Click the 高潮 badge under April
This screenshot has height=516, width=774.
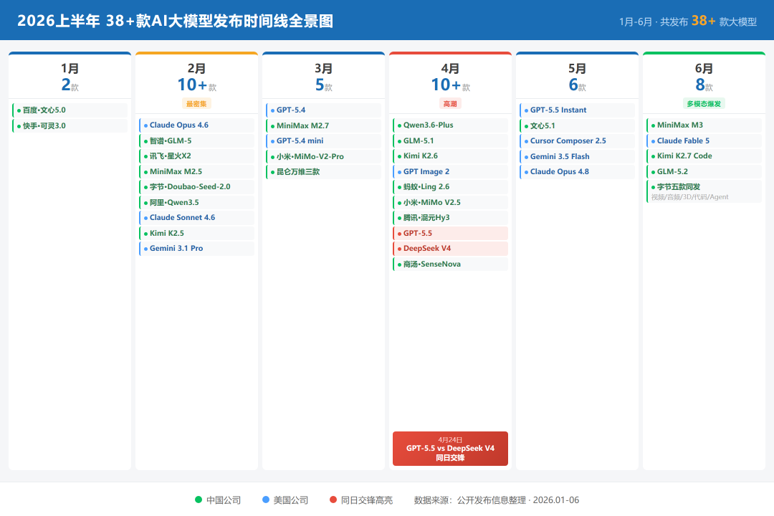(450, 104)
